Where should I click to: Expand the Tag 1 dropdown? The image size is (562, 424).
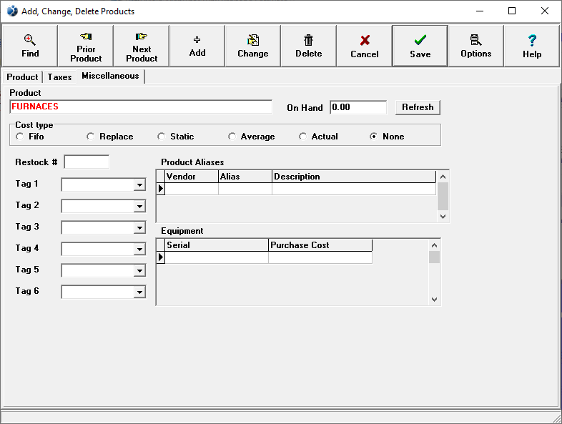[139, 185]
